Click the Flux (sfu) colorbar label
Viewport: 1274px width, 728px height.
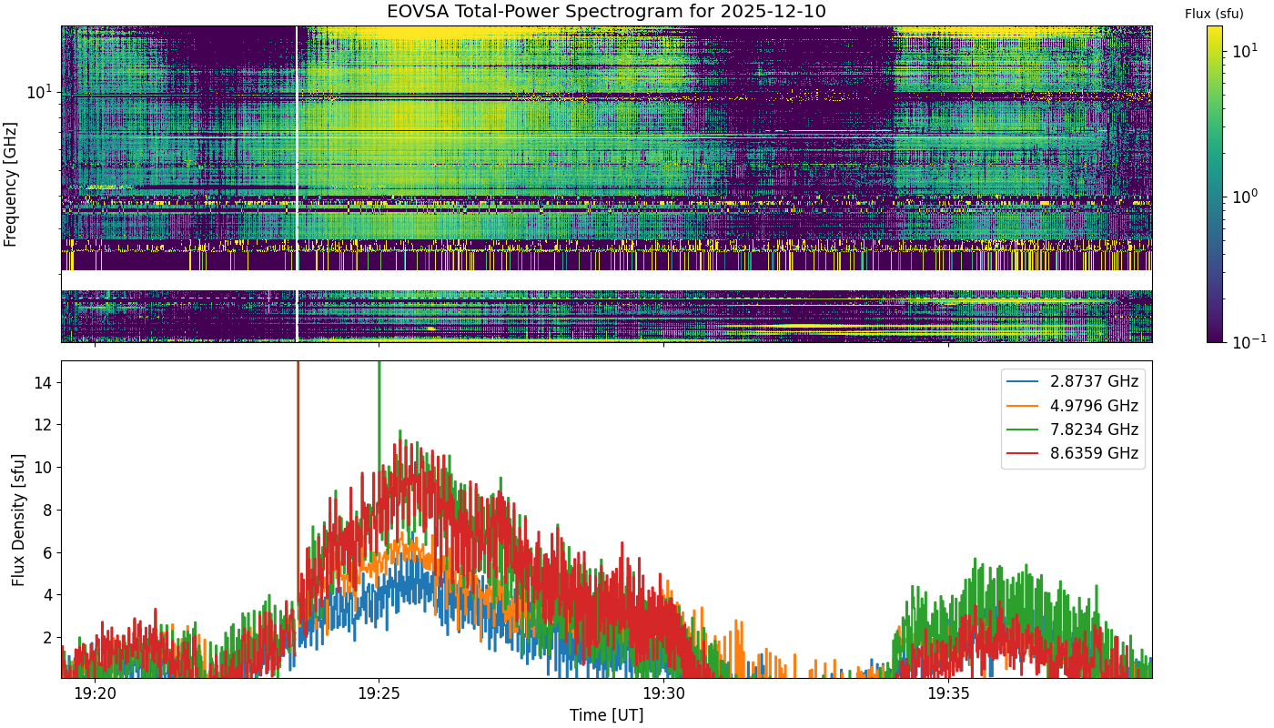pyautogui.click(x=1214, y=14)
